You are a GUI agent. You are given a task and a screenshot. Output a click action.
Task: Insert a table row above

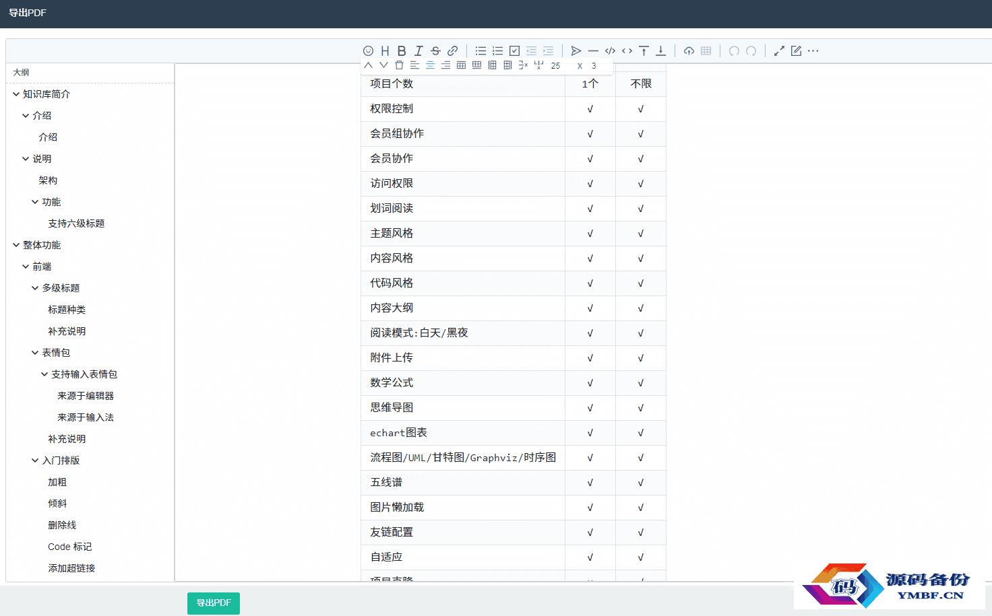coord(461,65)
